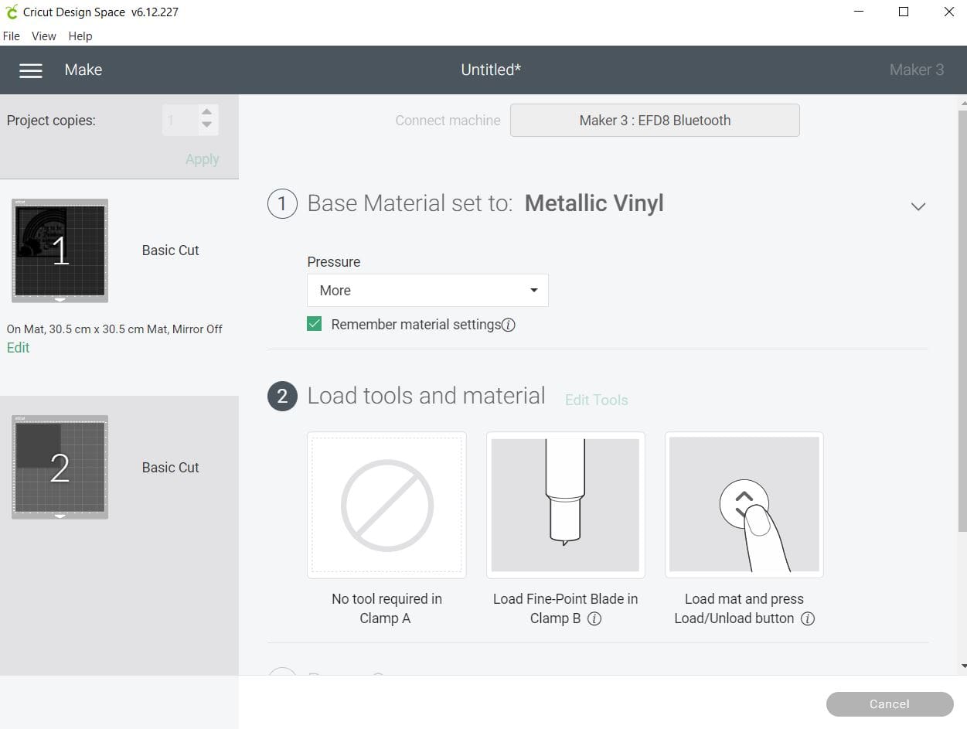This screenshot has height=729, width=967.
Task: Select mat 1 thumbnail
Action: pyautogui.click(x=60, y=250)
